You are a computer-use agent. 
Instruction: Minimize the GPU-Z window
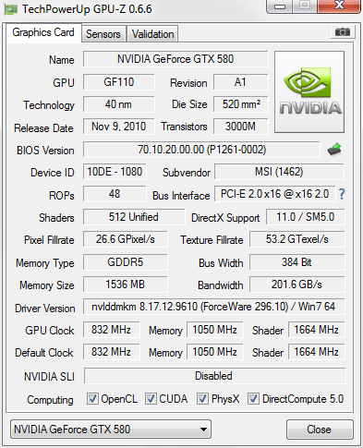[280, 6]
